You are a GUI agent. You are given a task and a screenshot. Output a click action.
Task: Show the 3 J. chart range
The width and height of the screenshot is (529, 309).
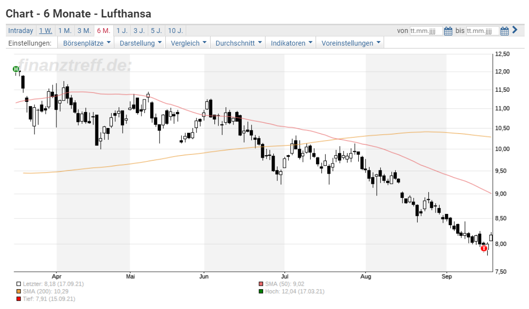click(139, 31)
